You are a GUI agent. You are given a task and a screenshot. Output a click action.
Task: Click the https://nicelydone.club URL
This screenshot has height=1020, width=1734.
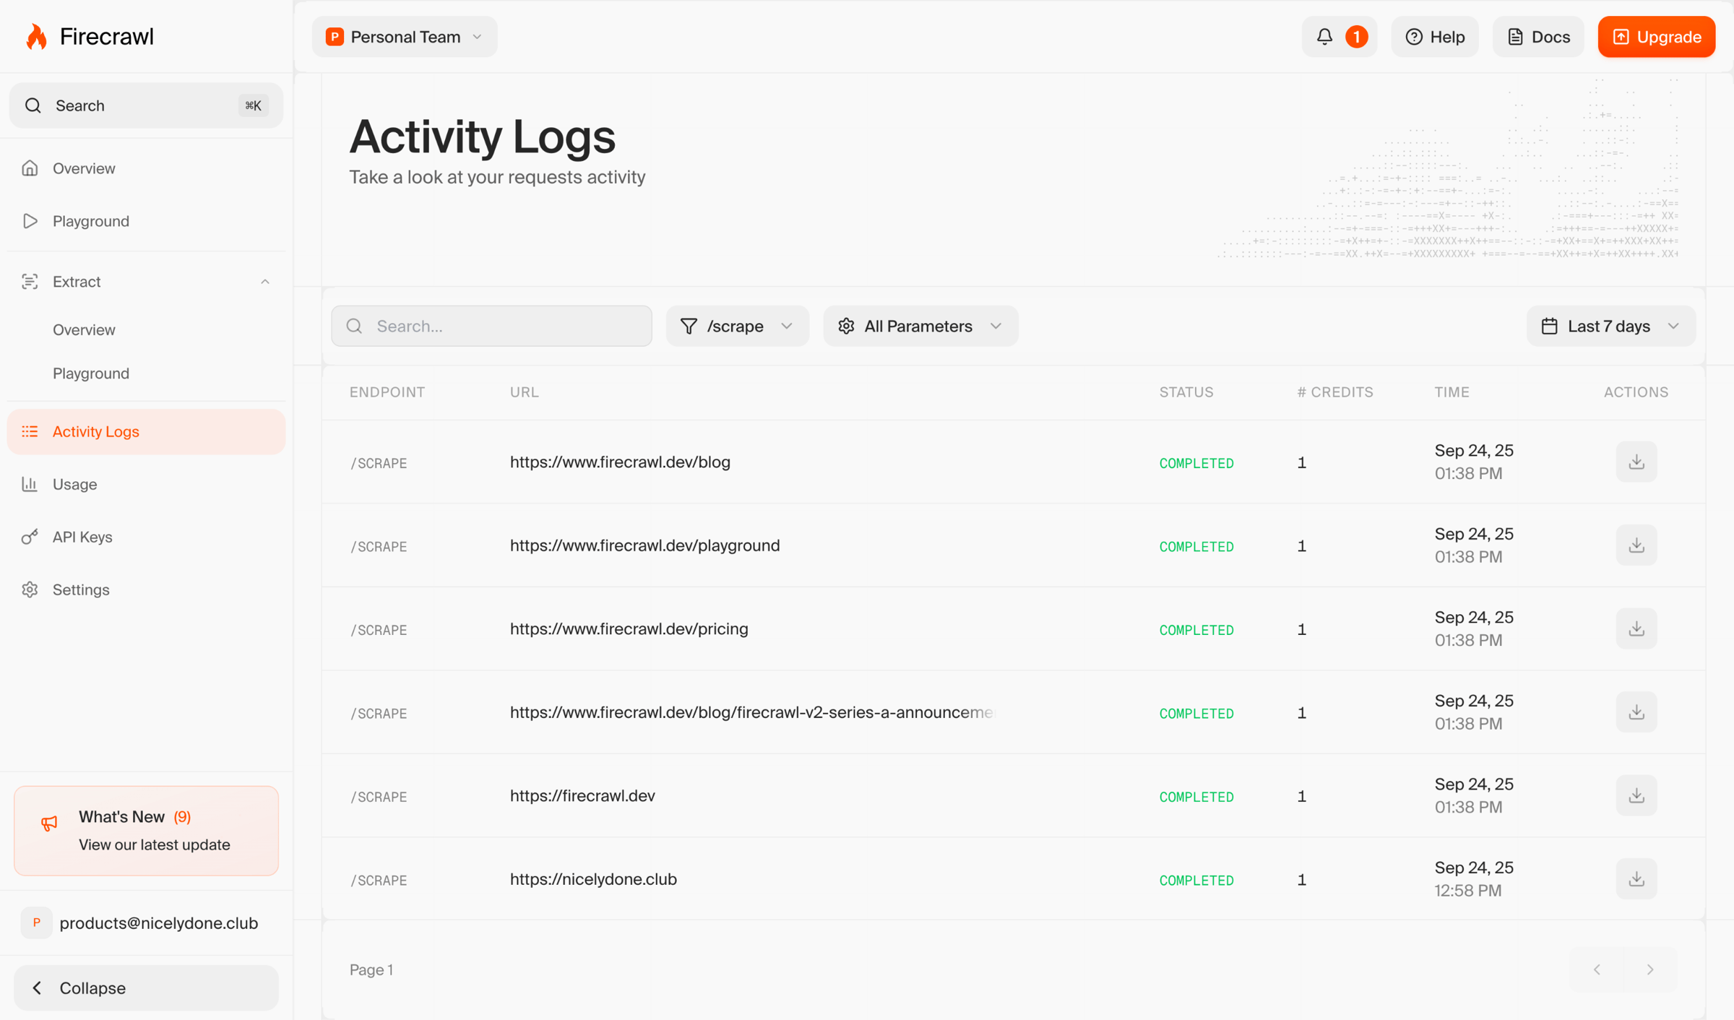(x=593, y=879)
